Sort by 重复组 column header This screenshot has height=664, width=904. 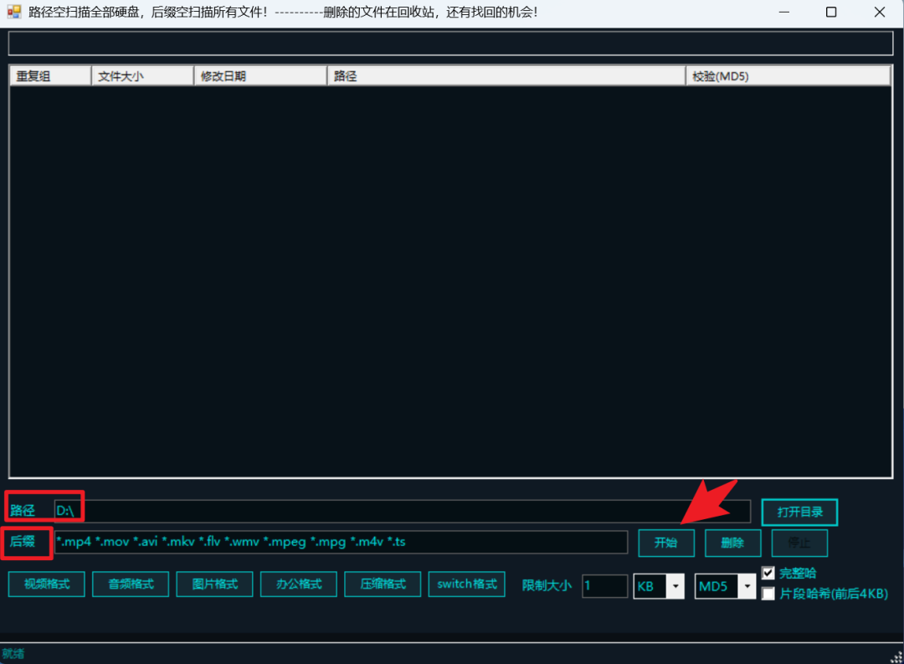tap(51, 76)
